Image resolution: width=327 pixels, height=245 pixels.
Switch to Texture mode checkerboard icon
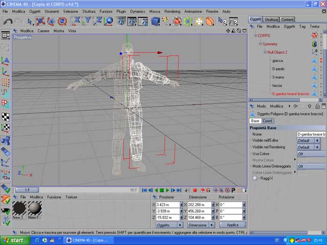[6, 117]
